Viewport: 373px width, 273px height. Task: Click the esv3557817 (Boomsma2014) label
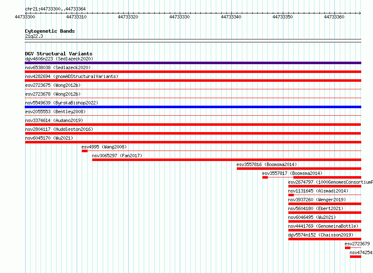pyautogui.click(x=292, y=173)
